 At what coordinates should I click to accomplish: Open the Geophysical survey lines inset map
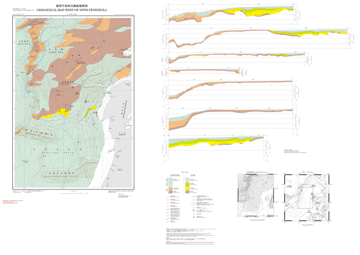coord(256,195)
